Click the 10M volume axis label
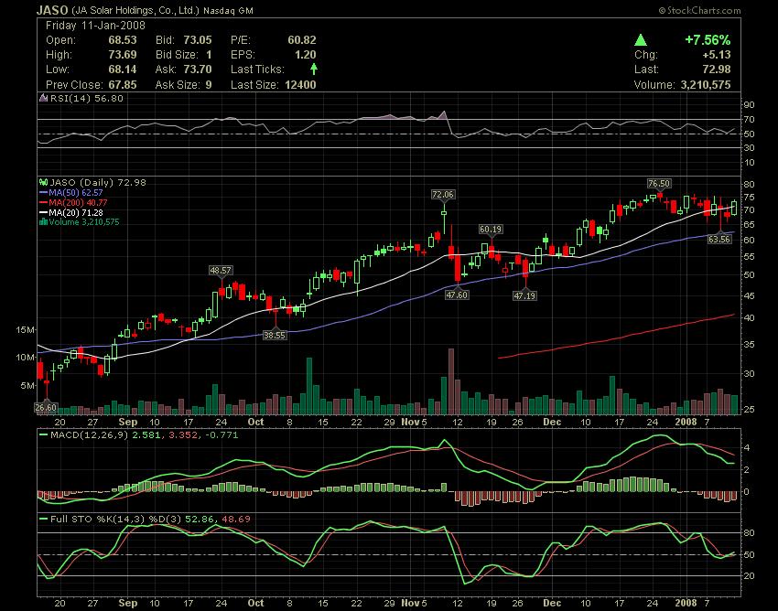This screenshot has height=611, width=778. click(x=26, y=358)
